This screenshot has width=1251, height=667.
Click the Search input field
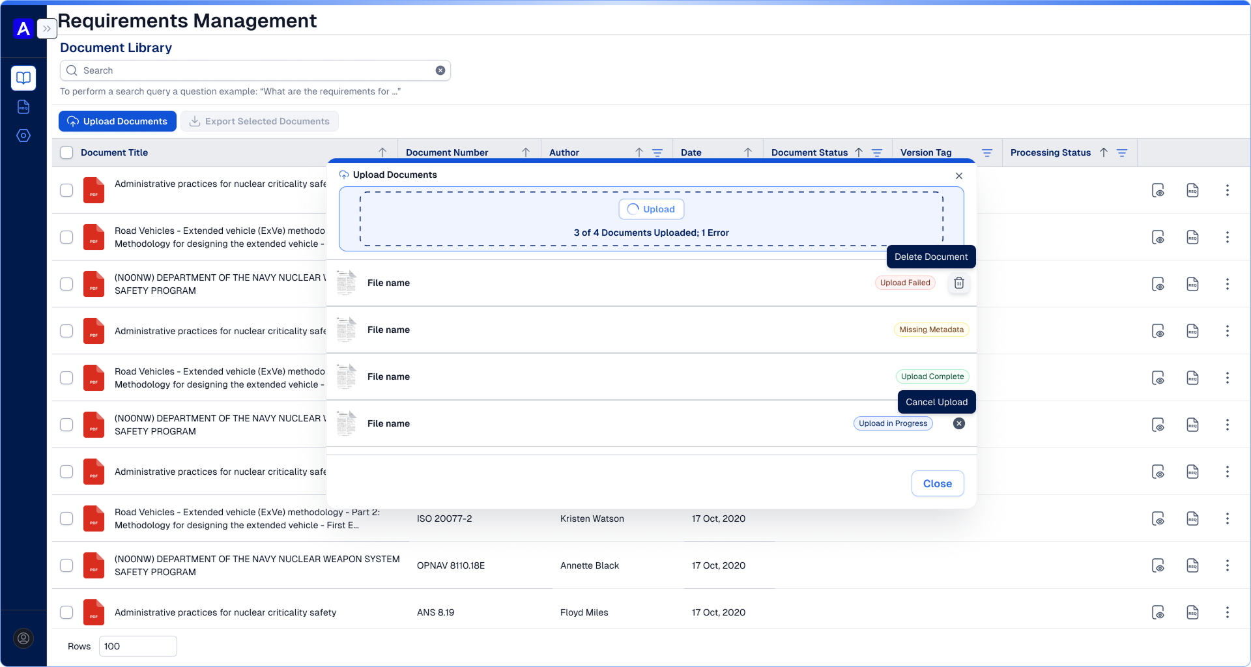(255, 70)
